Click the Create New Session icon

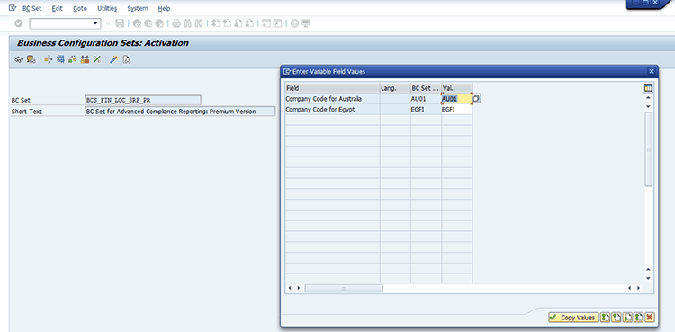pos(266,23)
